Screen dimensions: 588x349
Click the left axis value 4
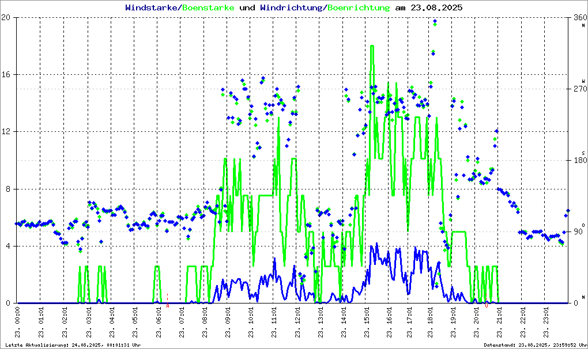[8, 246]
